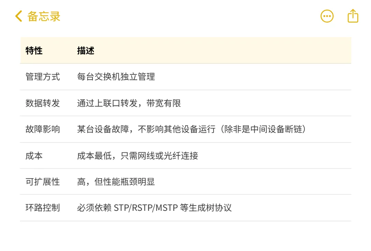Open sharing options via the export arrow icon
Screen dimensions: 371x251
352,16
